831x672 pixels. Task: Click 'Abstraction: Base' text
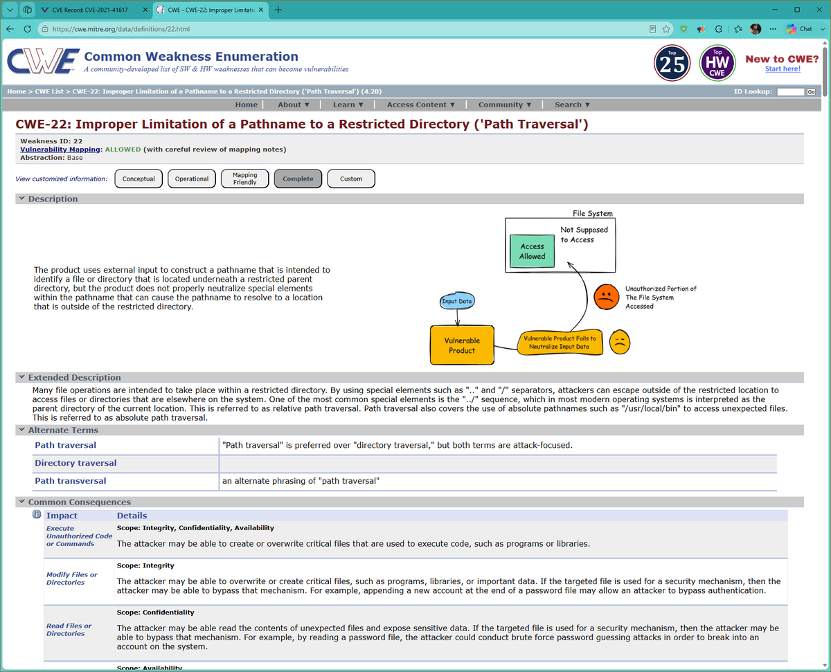tap(51, 158)
